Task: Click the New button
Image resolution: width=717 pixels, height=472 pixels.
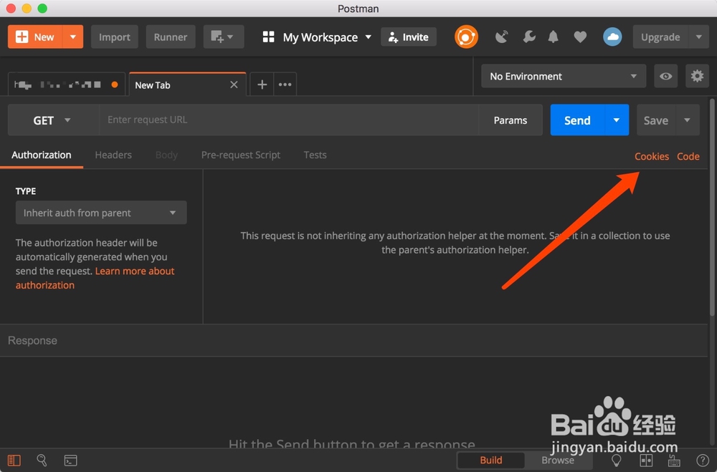Action: coord(34,37)
